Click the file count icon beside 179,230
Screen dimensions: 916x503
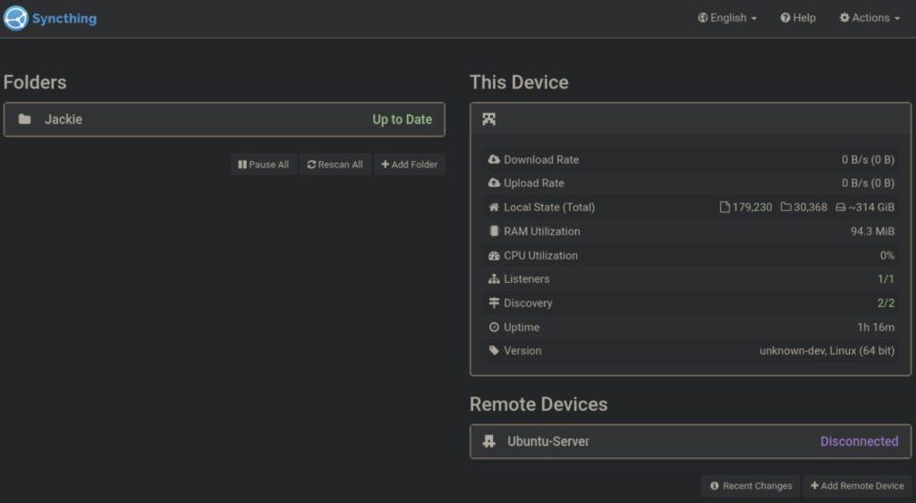(725, 208)
